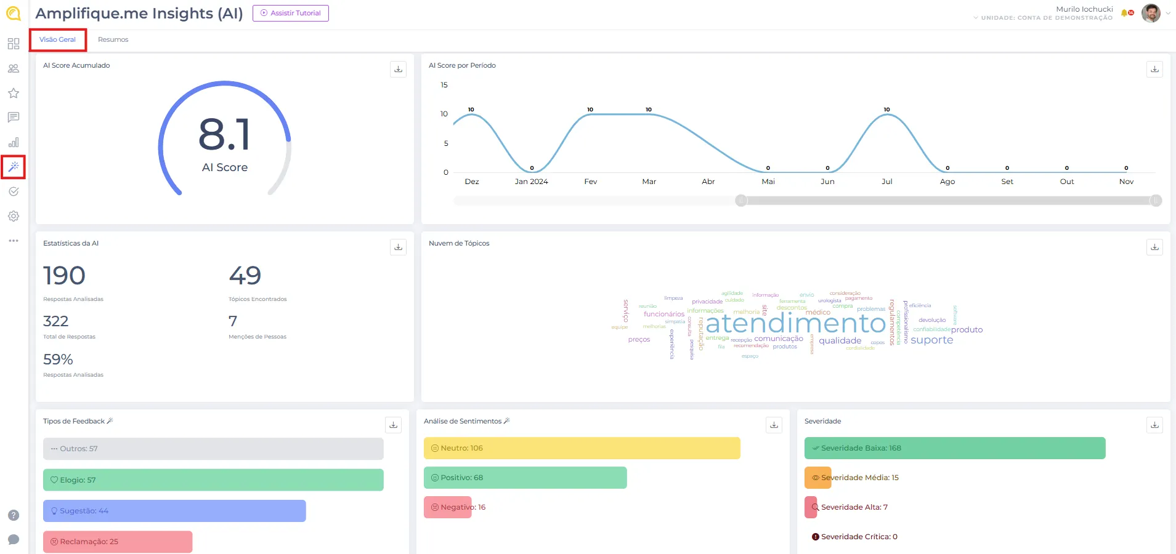
Task: Open the messages icon in sidebar
Action: point(14,117)
